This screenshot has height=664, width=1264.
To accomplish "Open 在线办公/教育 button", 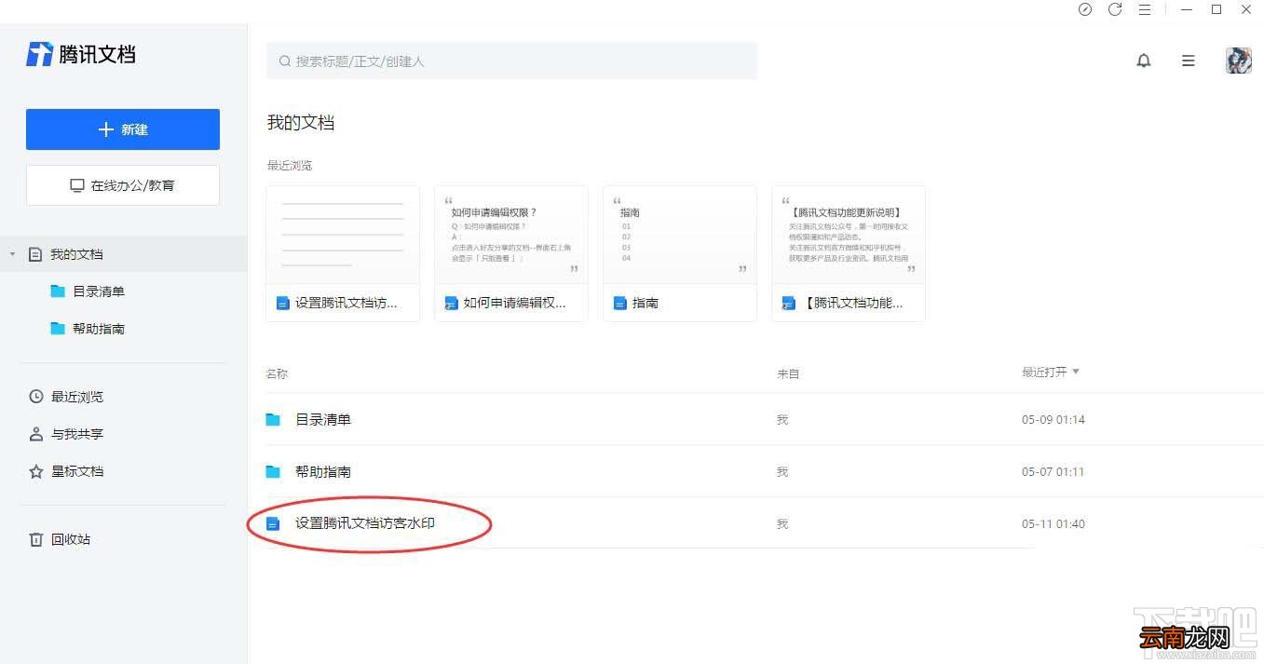I will (123, 185).
